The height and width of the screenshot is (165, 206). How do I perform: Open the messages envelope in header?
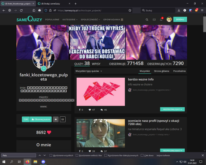tap(154, 19)
